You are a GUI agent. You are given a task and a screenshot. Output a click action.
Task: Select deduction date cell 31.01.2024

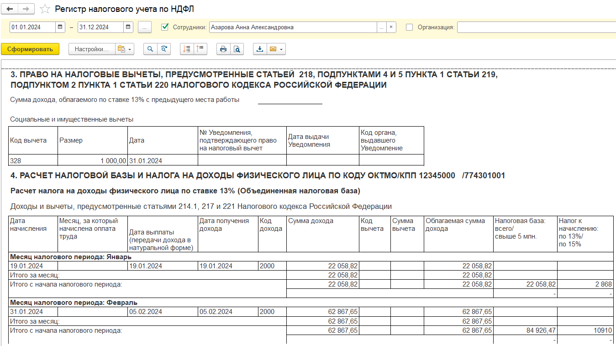(163, 160)
